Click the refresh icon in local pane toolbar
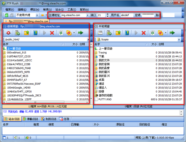Image resolution: width=186 pixels, height=142 pixels. [153, 33]
